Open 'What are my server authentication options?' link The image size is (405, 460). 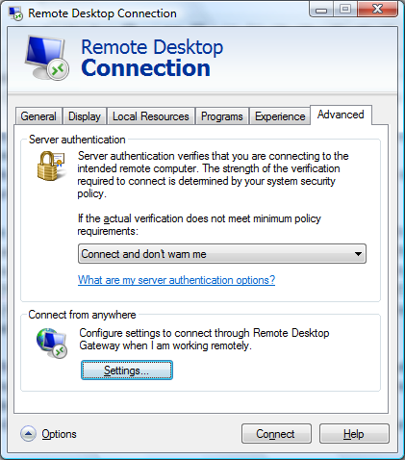pos(176,280)
